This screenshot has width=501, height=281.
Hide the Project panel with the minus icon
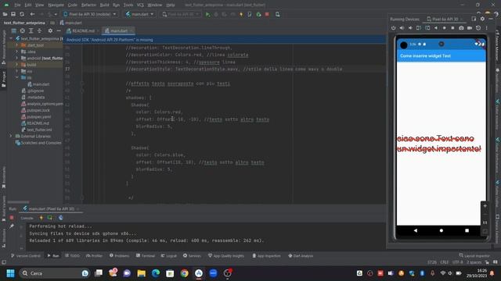click(59, 31)
